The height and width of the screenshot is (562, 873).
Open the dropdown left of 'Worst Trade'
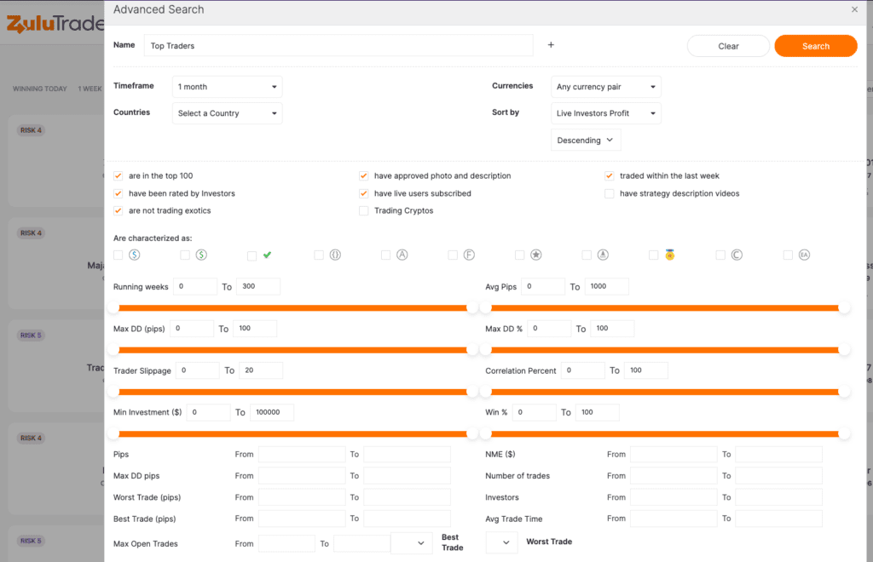coord(501,542)
